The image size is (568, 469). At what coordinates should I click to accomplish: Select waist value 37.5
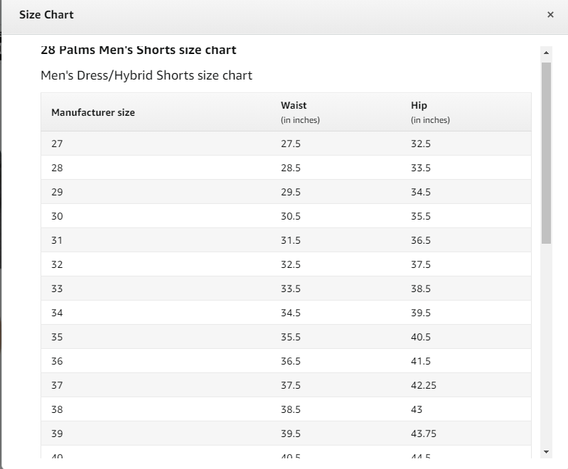(x=291, y=385)
